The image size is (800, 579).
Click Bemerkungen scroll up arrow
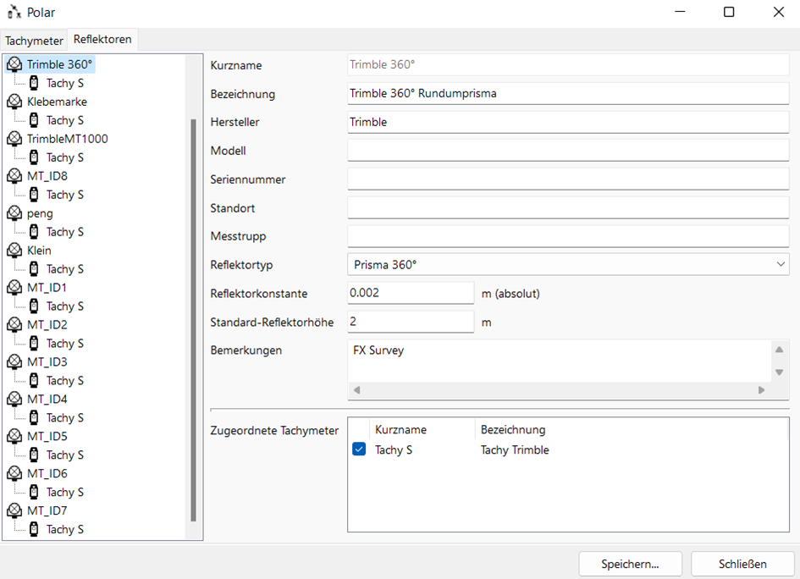(779, 350)
